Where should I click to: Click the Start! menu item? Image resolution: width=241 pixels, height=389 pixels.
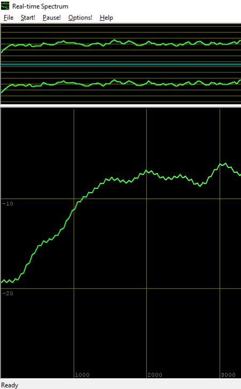pos(28,18)
